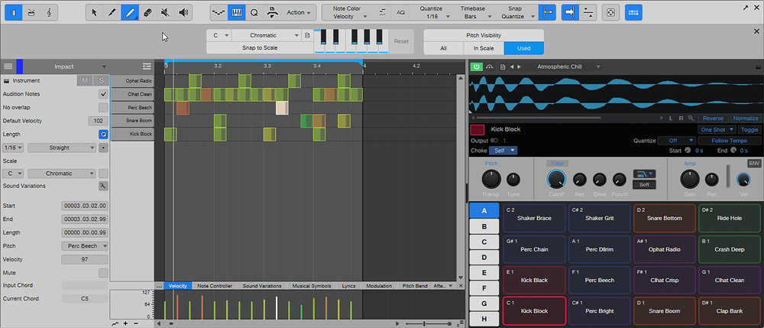Click the Impact power button
The height and width of the screenshot is (328, 764).
click(477, 67)
